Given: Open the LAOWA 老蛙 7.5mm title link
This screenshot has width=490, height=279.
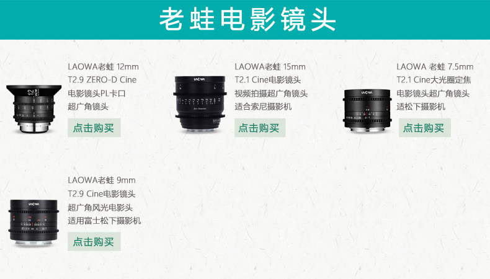Looking at the screenshot, I should [435, 66].
